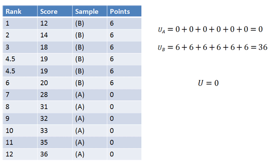Click the U_B equation summing to 36
This screenshot has height=161, width=271.
click(213, 47)
